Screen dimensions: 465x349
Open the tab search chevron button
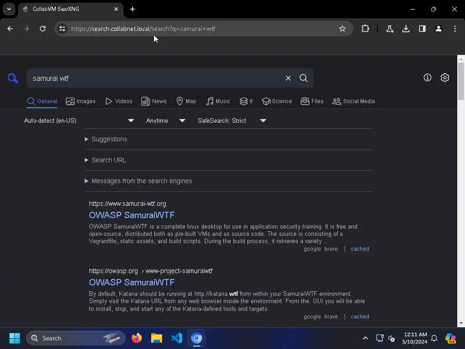9,9
